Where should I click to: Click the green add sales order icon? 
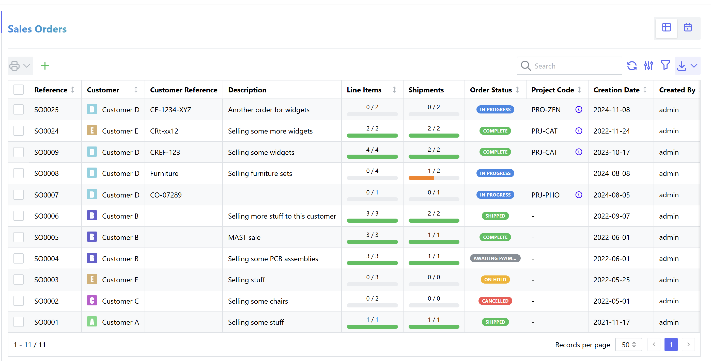pyautogui.click(x=45, y=66)
